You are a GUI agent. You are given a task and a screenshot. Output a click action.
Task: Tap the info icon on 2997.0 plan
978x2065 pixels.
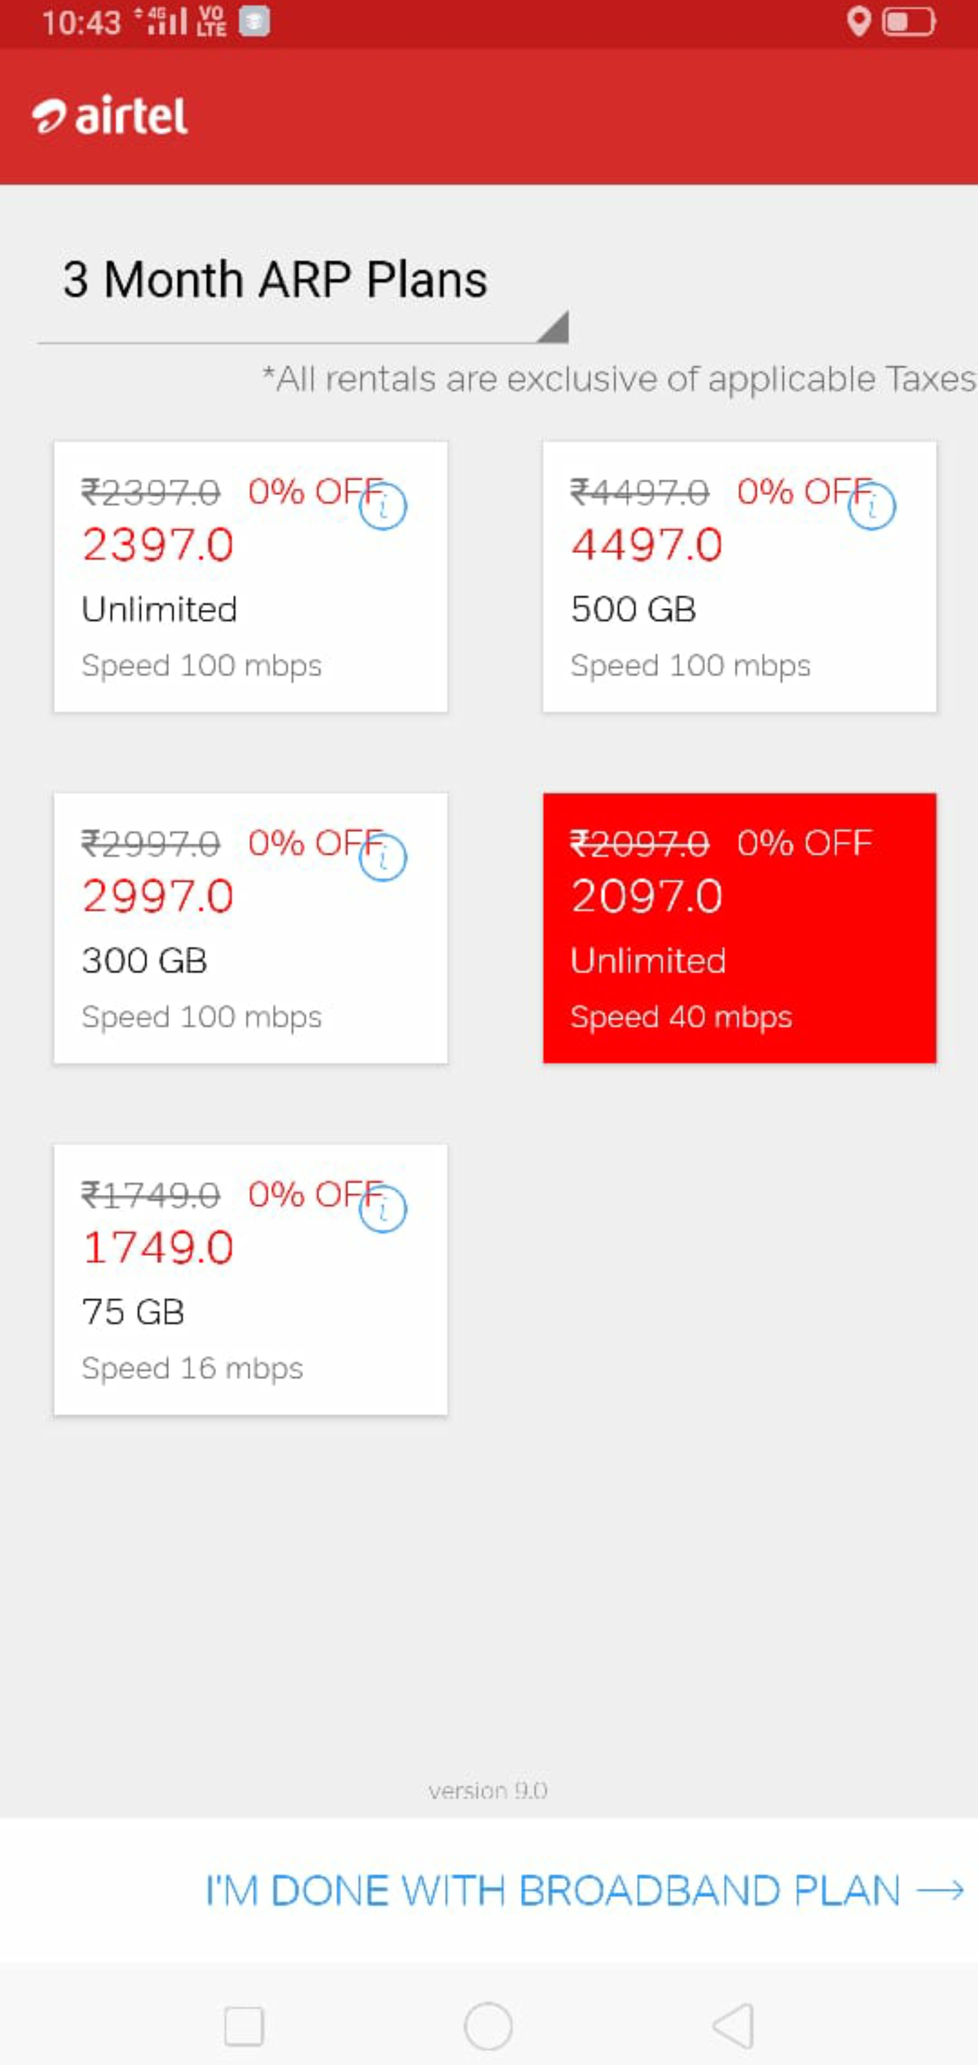[382, 857]
